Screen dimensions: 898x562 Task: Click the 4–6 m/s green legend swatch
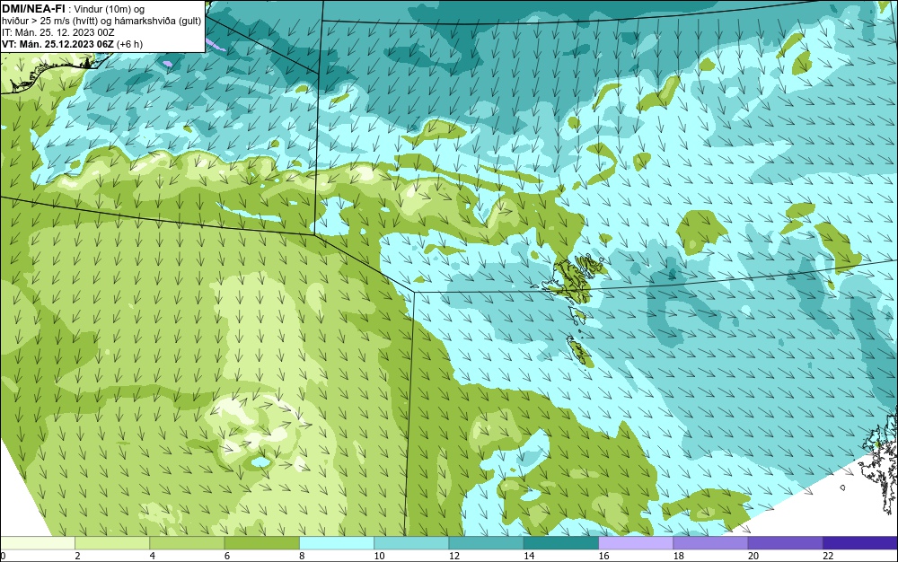(188, 542)
